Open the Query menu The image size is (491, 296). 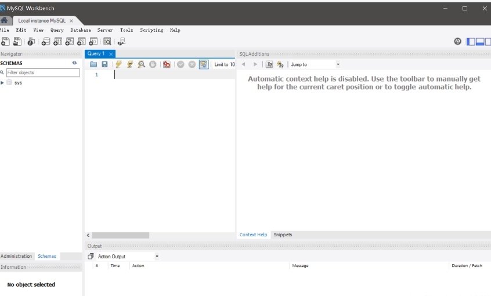tap(57, 30)
